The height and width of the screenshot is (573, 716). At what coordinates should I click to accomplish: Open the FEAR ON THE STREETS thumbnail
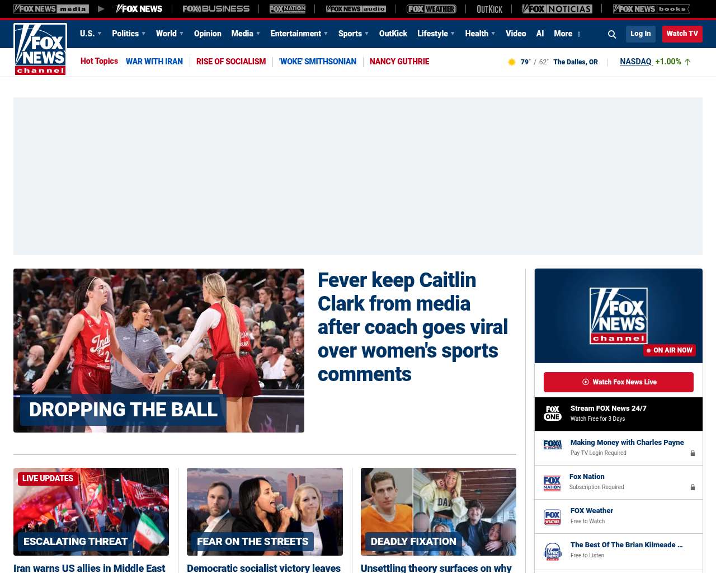[265, 511]
